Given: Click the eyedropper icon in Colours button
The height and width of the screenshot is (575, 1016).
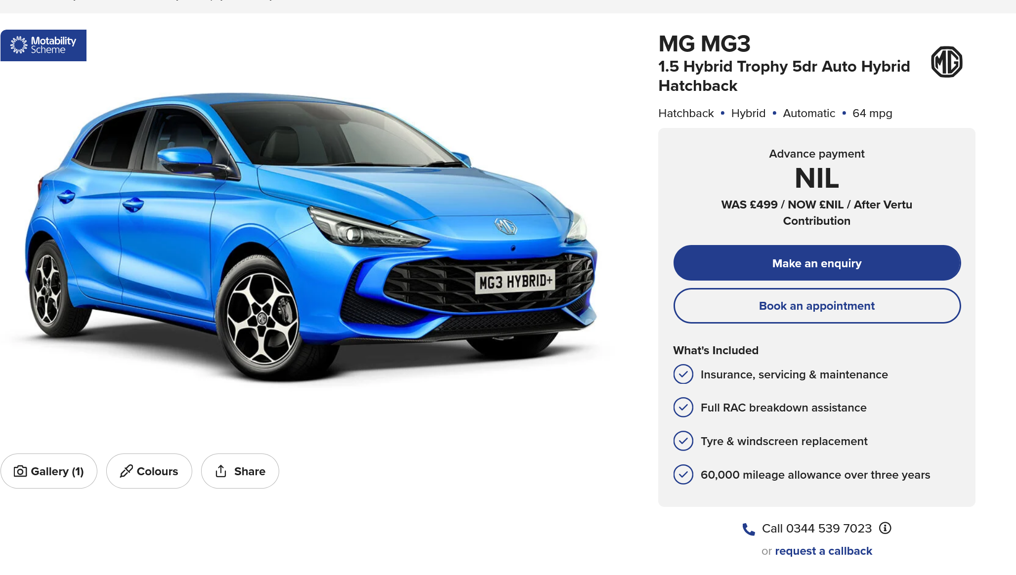Looking at the screenshot, I should (127, 471).
